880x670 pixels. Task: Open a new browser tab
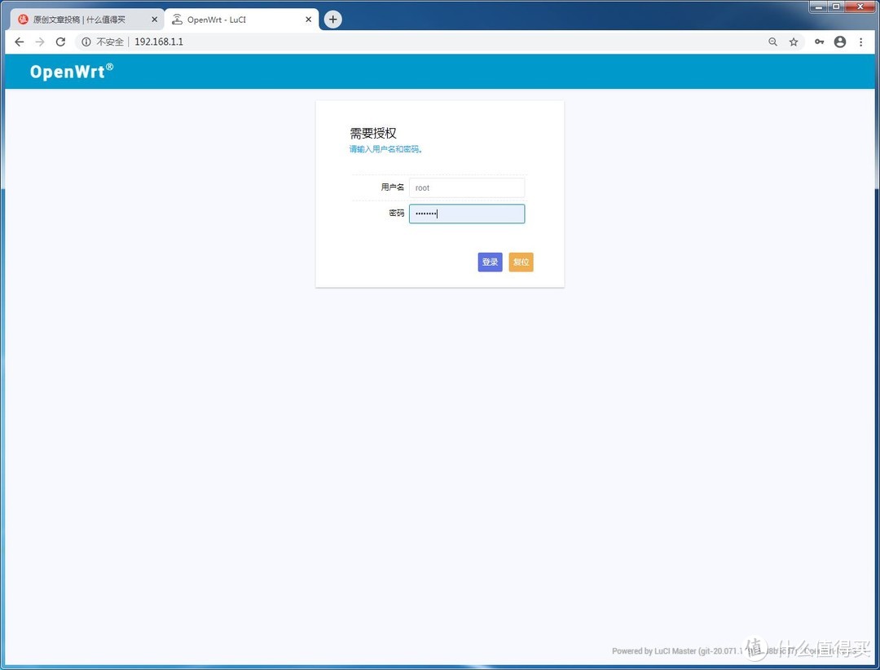click(332, 20)
